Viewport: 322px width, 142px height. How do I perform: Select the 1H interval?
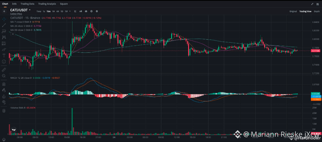(x=54, y=12)
